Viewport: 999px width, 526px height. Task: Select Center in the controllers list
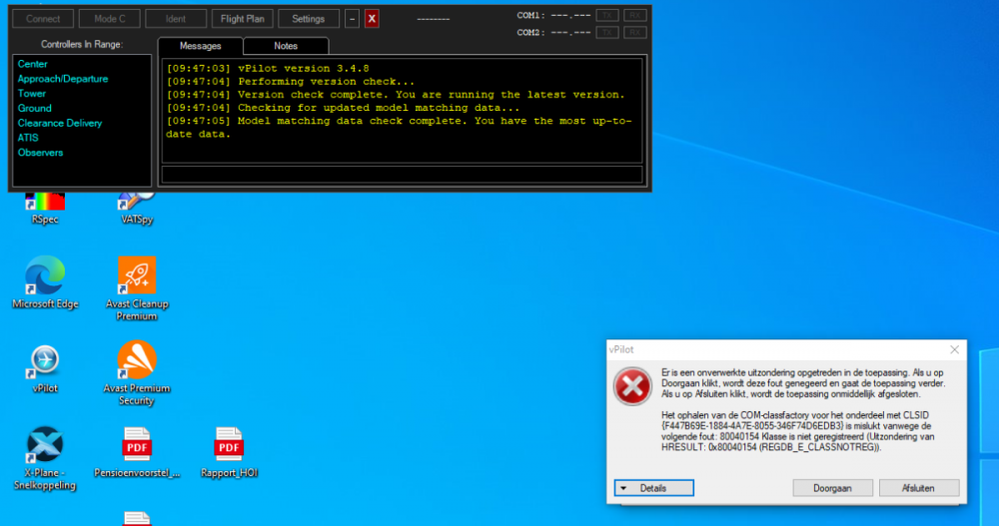[x=33, y=64]
